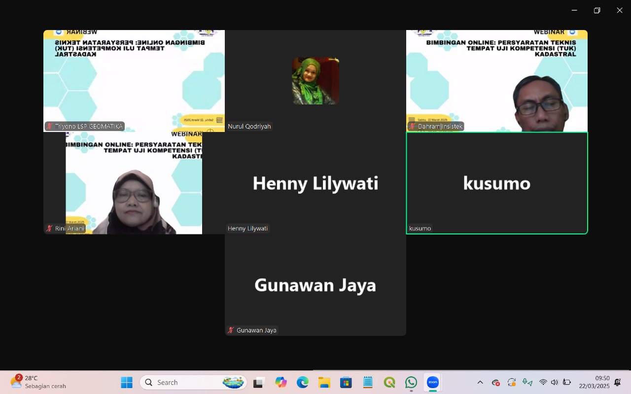
Task: Open the Zoom app in the taskbar
Action: click(x=432, y=382)
